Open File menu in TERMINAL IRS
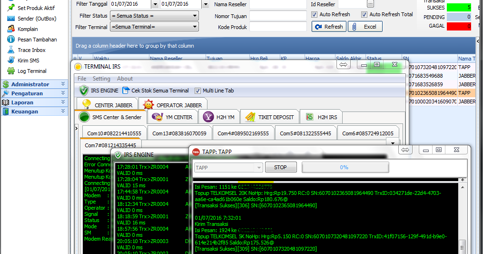 click(x=82, y=79)
